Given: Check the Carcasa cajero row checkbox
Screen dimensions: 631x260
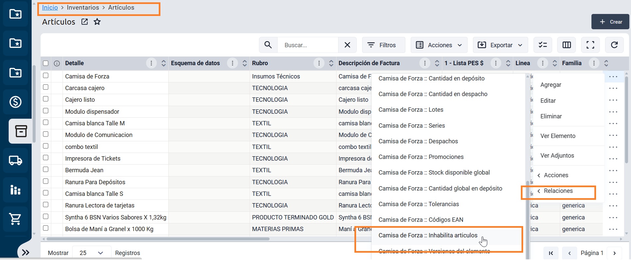Looking at the screenshot, I should click(46, 87).
